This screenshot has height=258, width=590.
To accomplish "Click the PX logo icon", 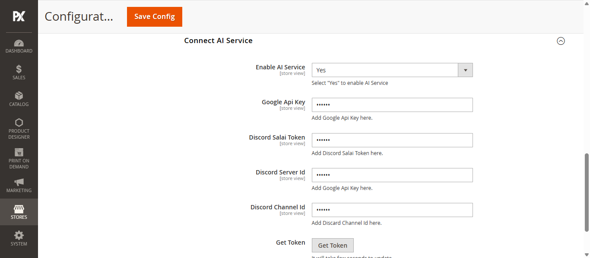I will (19, 16).
